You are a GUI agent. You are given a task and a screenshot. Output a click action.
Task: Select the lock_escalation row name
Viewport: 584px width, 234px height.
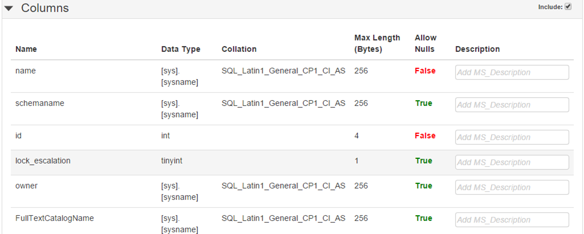point(43,161)
